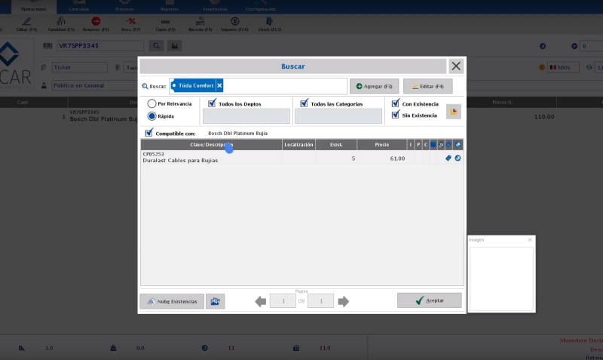Sort by Precio column header

point(382,145)
